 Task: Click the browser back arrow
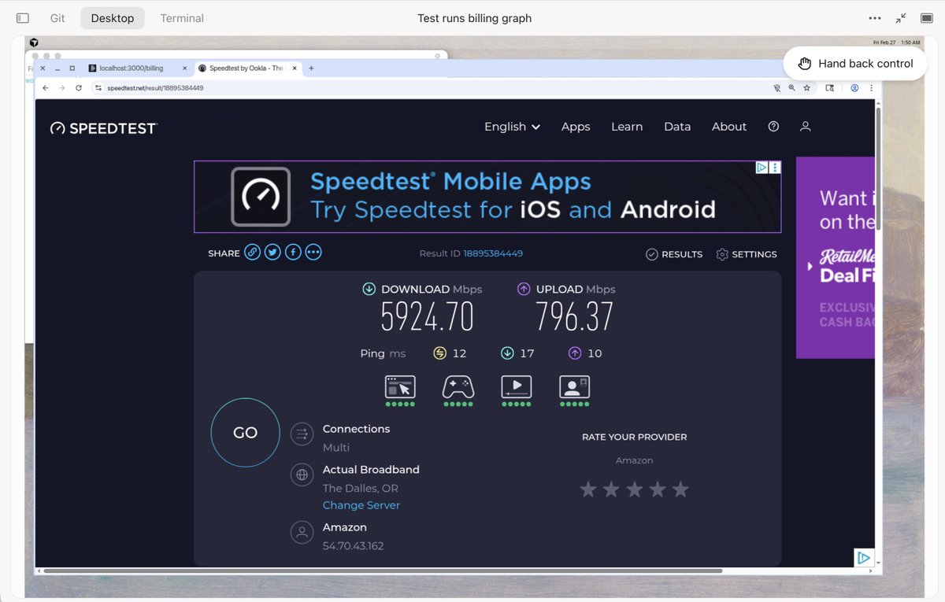45,88
